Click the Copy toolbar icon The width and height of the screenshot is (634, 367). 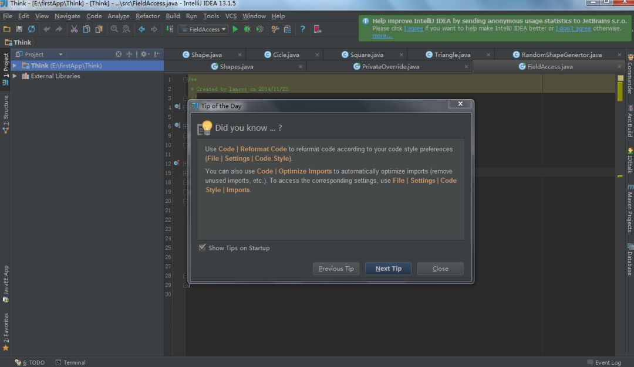[86, 29]
